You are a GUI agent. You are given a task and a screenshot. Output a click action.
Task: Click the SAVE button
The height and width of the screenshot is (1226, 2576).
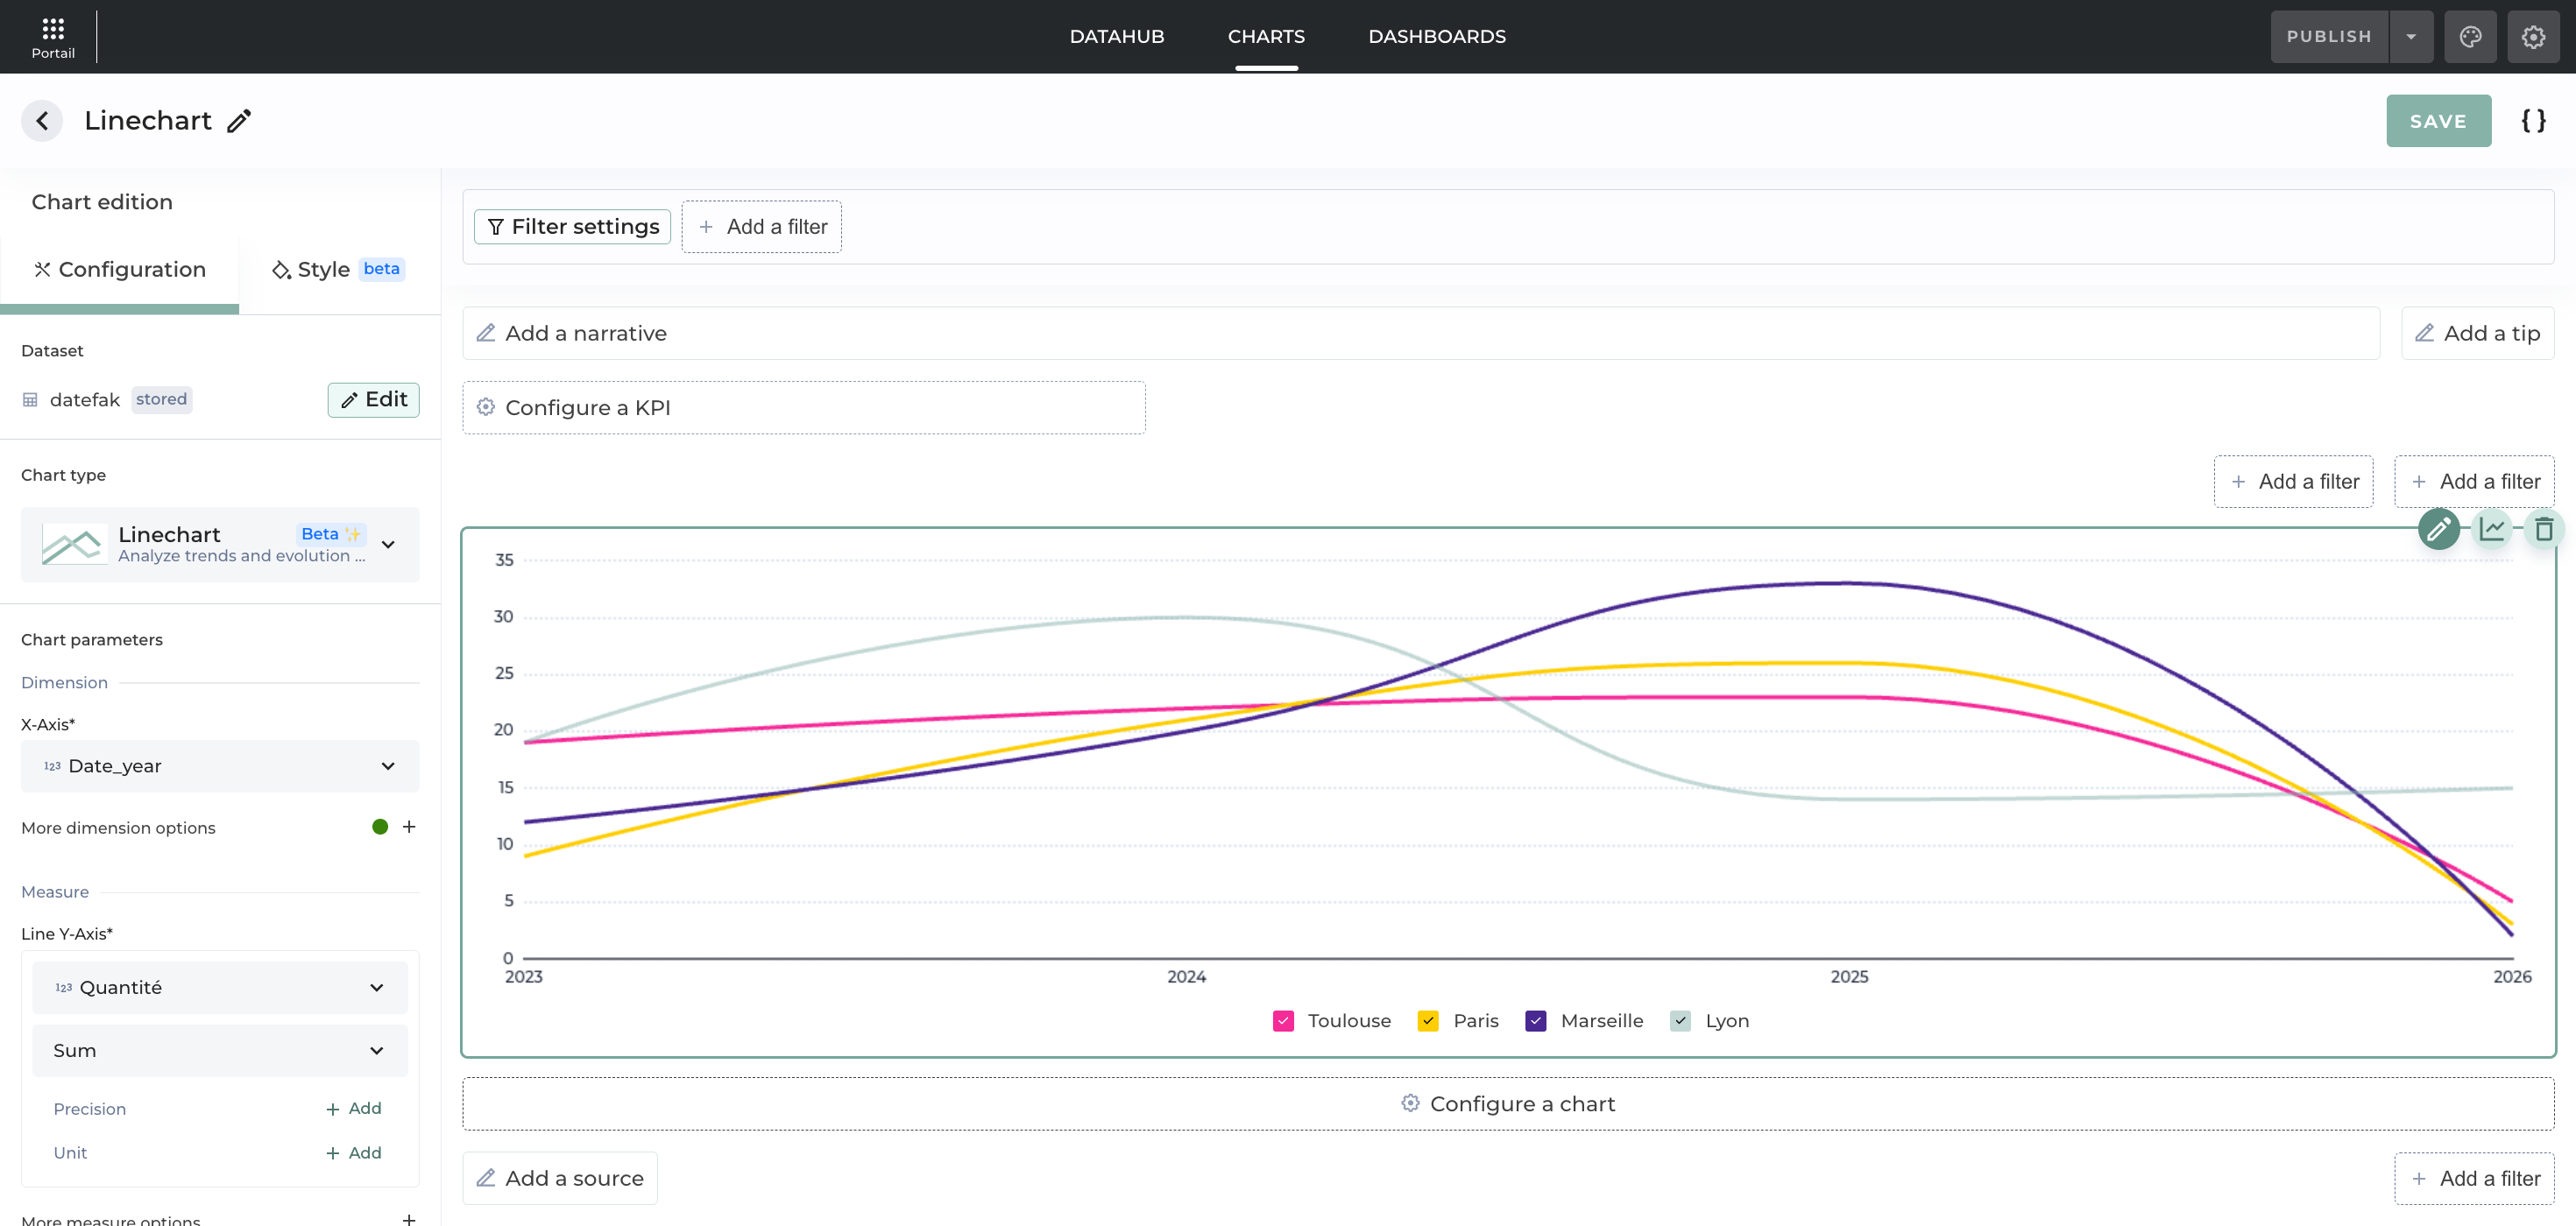[x=2438, y=121]
